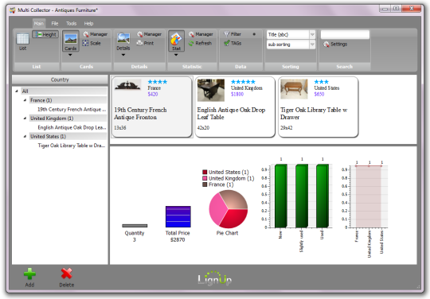Select the France (1) group row

(x=68, y=100)
